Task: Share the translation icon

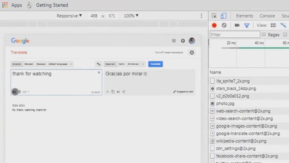Action: pyautogui.click(x=124, y=91)
